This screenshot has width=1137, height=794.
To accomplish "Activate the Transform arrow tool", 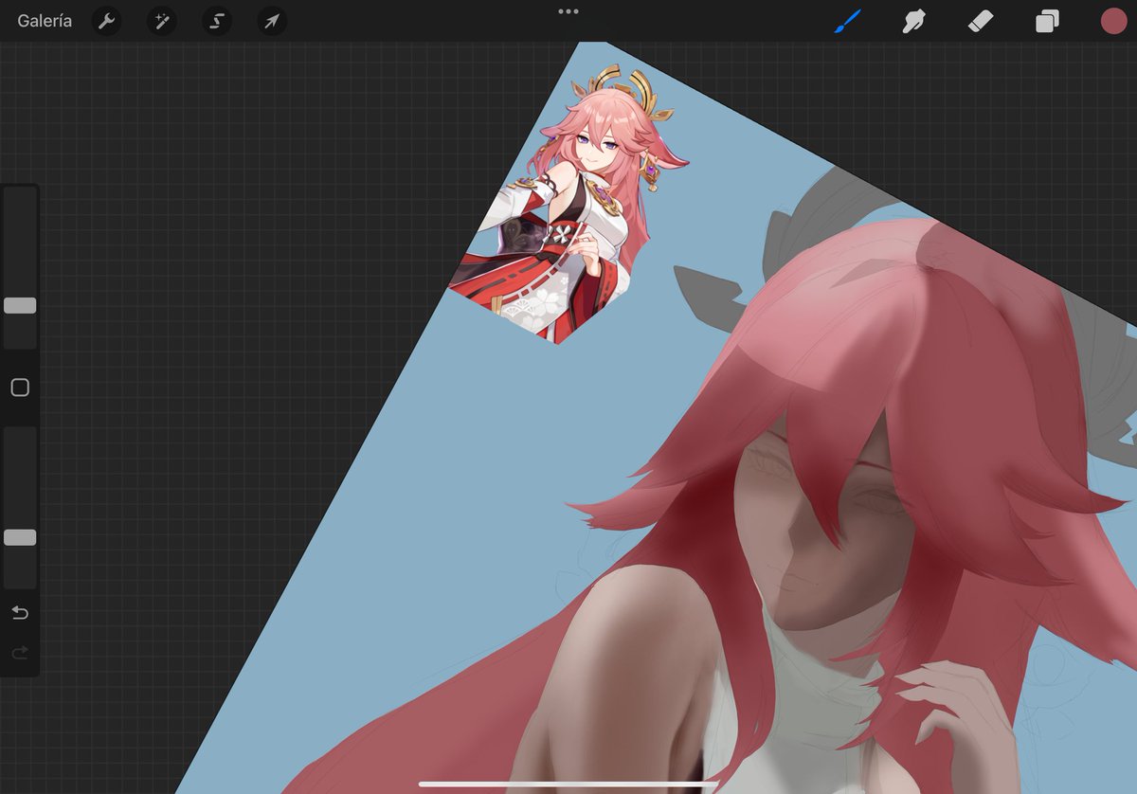I will [x=272, y=21].
